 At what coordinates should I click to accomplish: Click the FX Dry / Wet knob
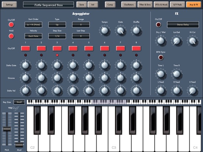point(161,41)
